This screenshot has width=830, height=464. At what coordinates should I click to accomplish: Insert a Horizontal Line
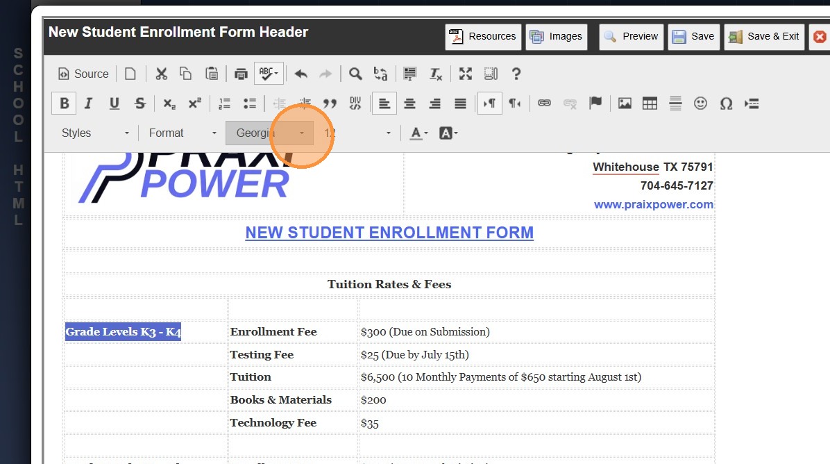tap(675, 103)
